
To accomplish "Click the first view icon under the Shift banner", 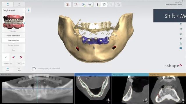I will click(181, 24).
